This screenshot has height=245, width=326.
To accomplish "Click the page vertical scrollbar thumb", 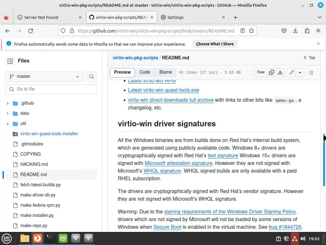I will point(324,160).
